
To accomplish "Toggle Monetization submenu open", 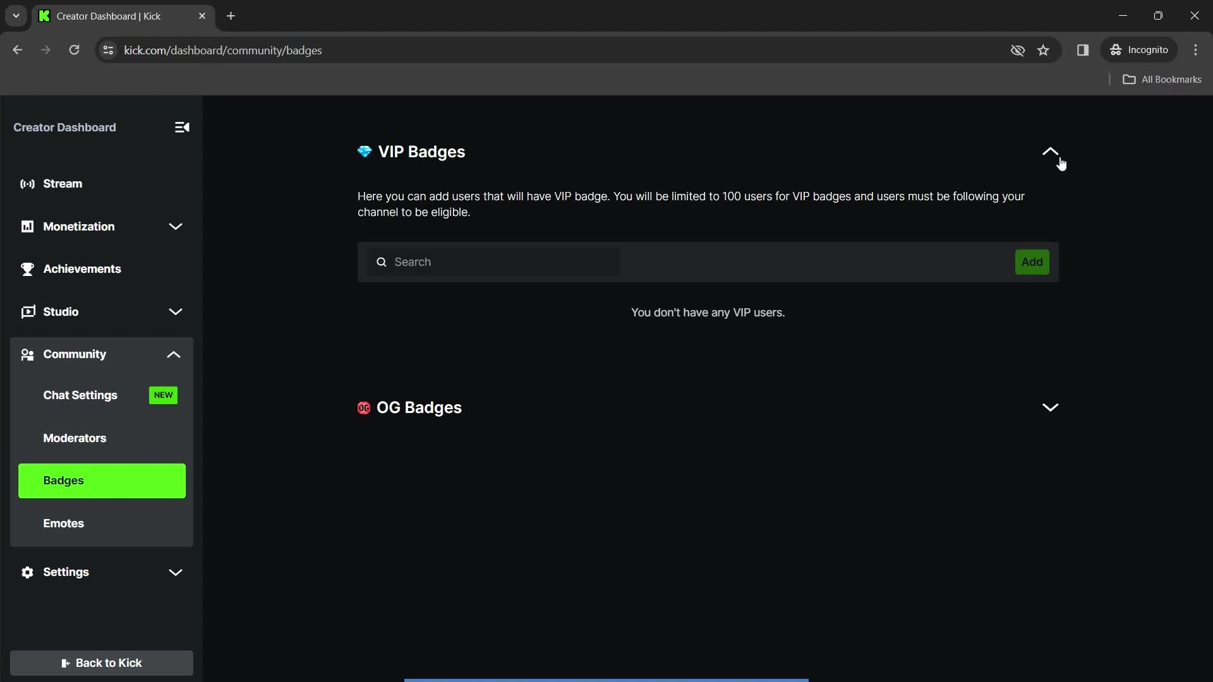I will tap(176, 225).
